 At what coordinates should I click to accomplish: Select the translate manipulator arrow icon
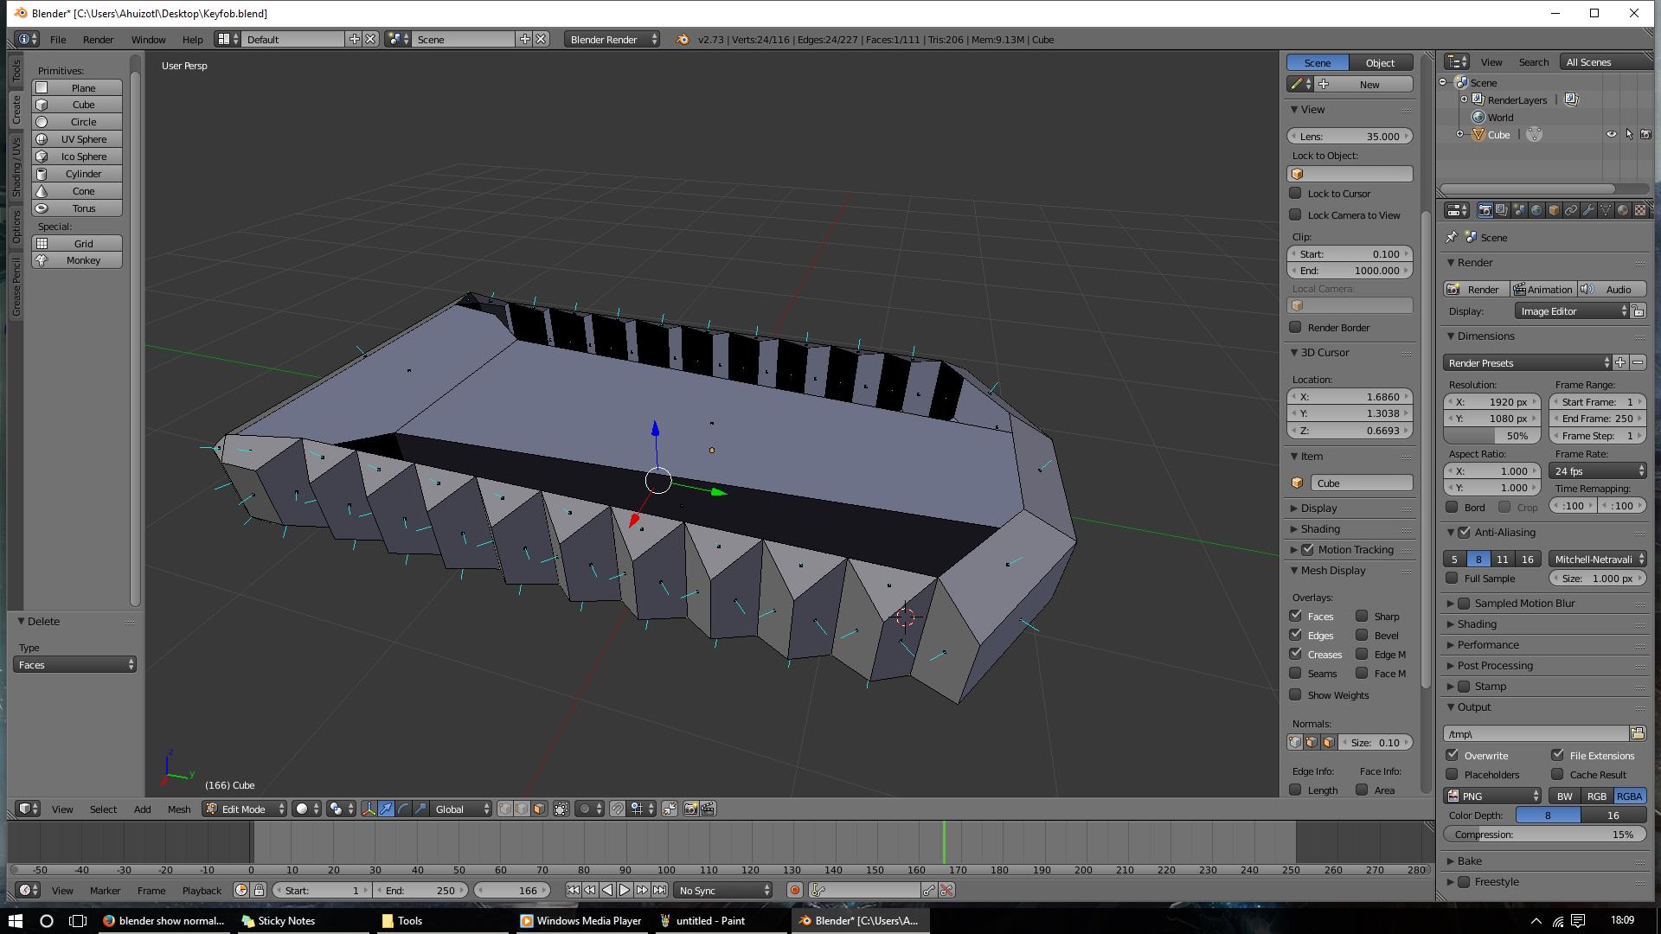pyautogui.click(x=386, y=809)
